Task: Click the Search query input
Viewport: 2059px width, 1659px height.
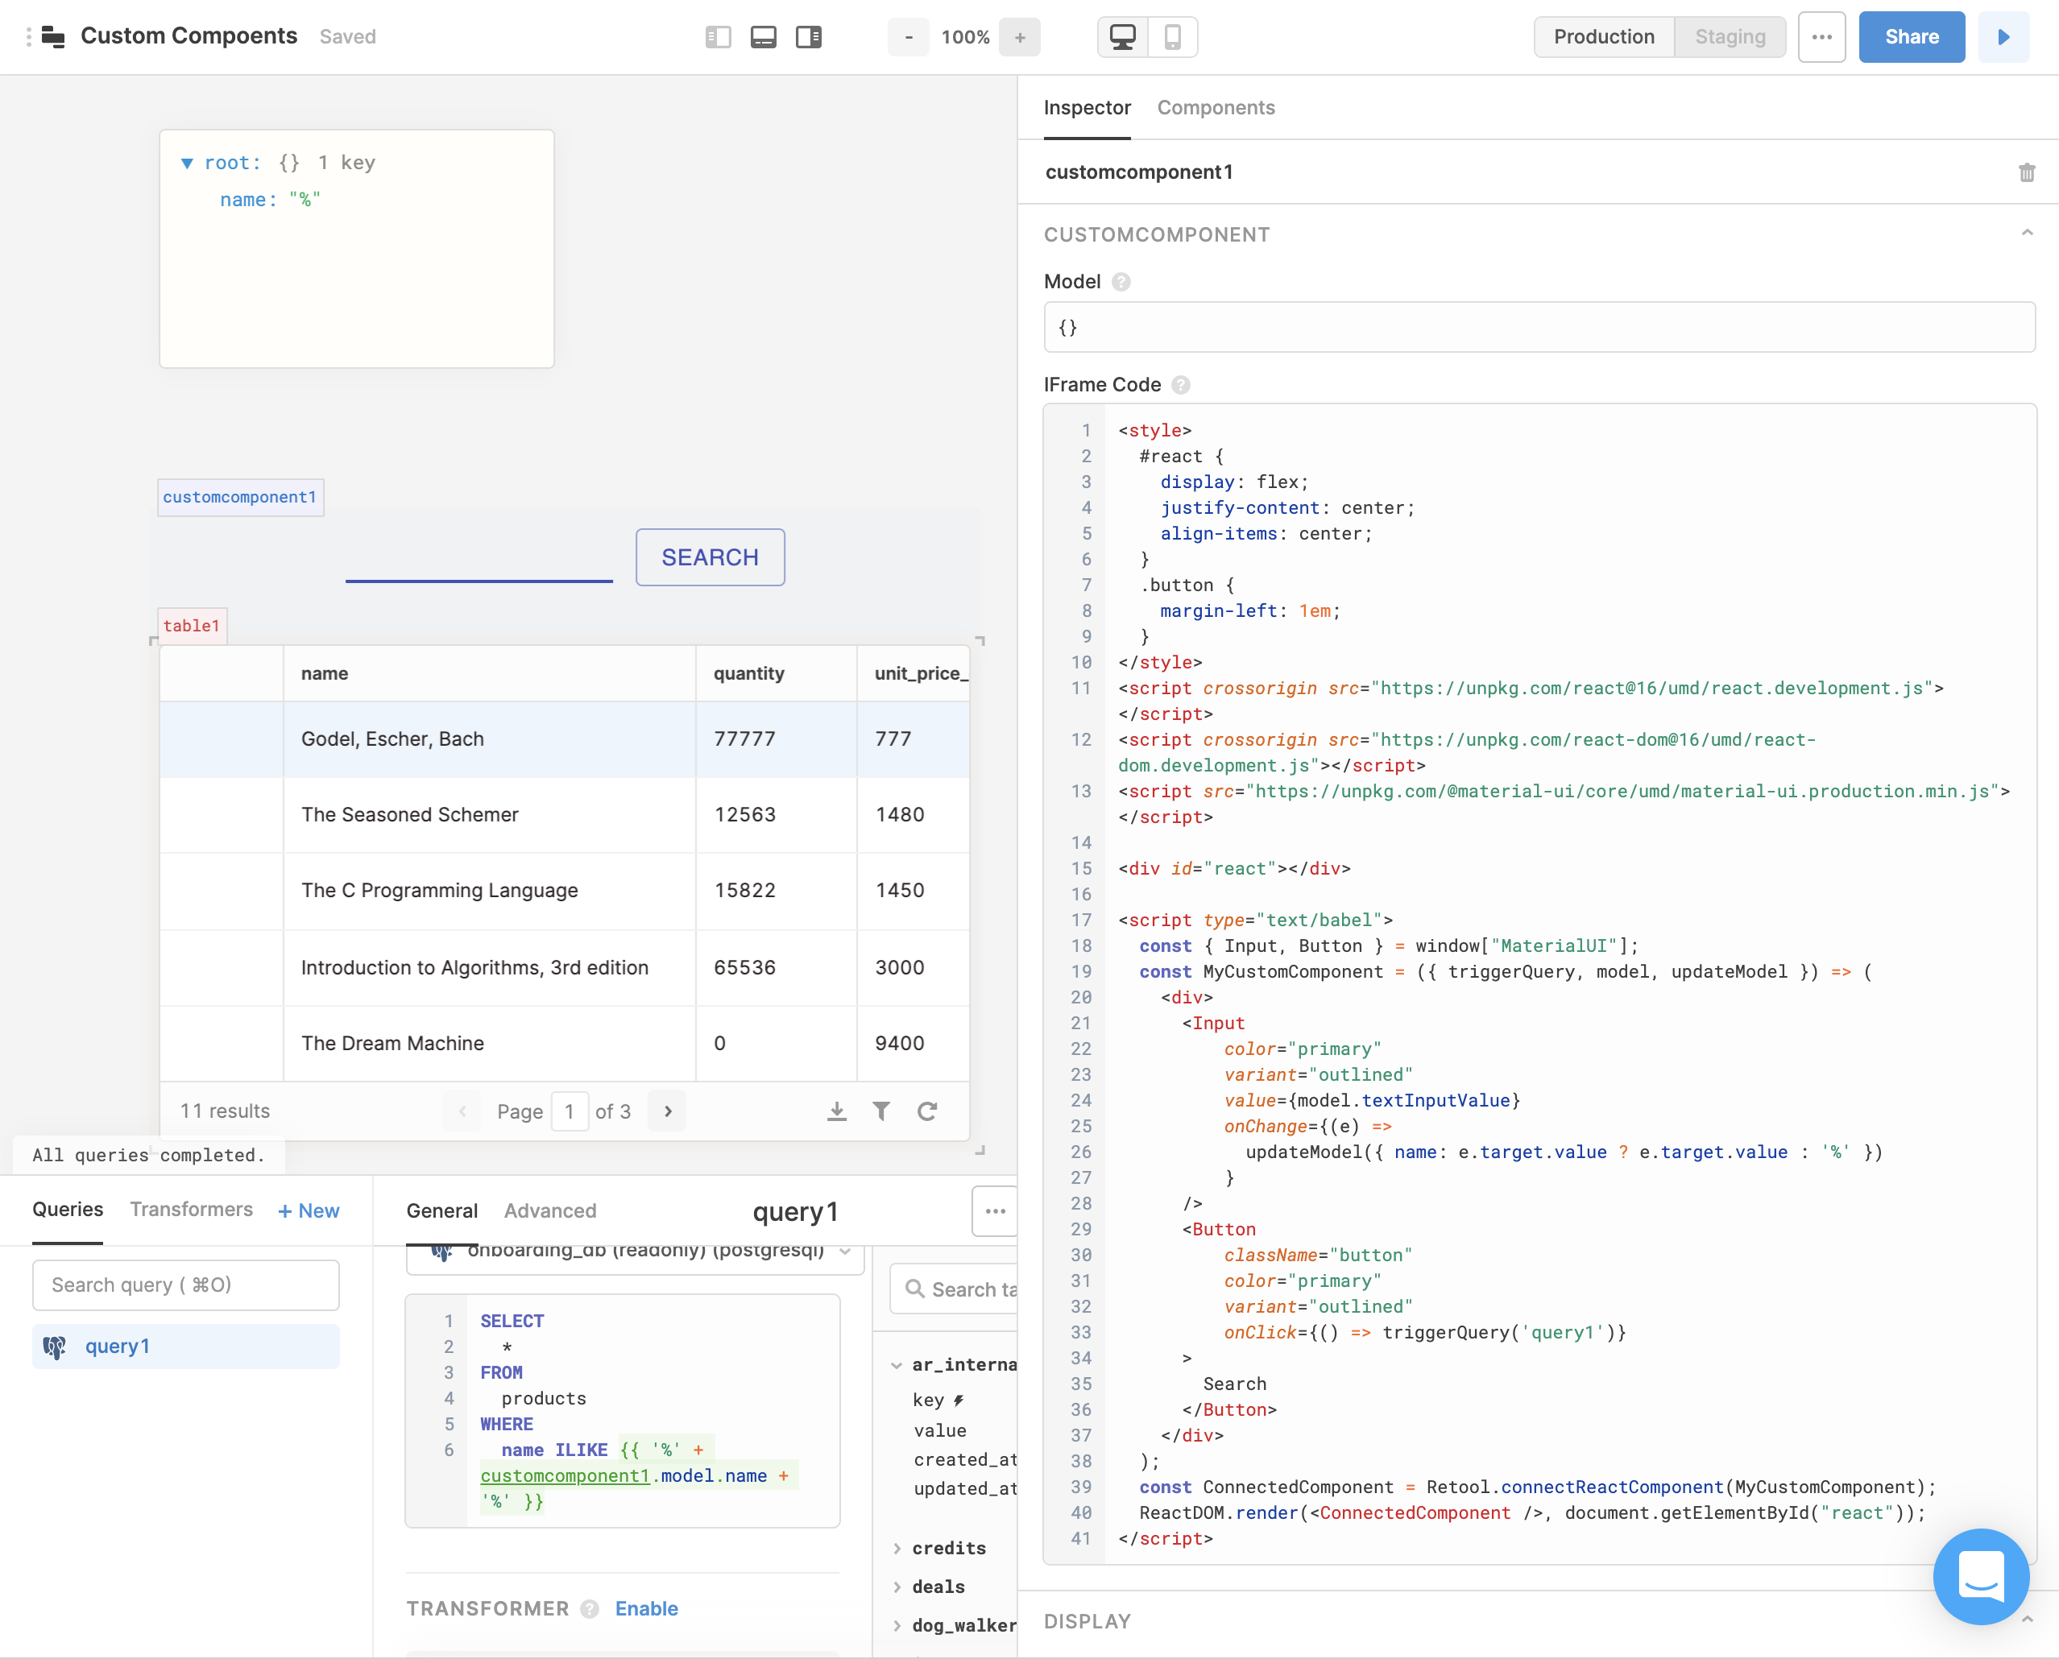Action: 185,1285
